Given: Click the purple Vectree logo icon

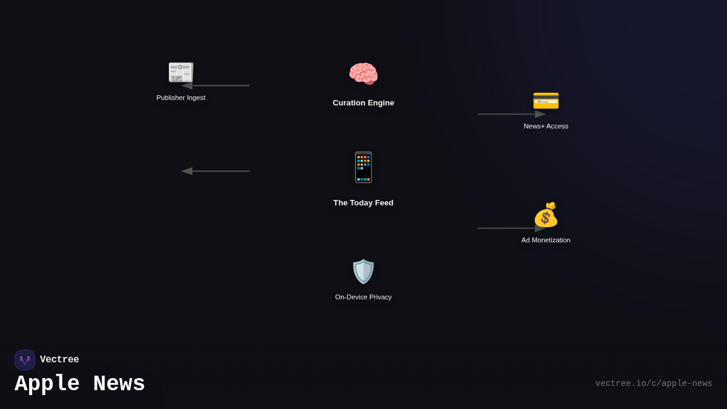Looking at the screenshot, I should (x=25, y=360).
